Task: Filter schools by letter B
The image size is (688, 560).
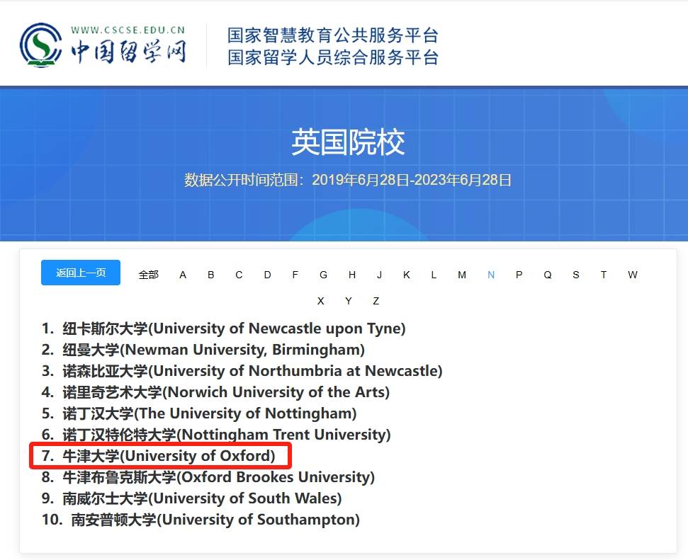Action: [x=211, y=275]
